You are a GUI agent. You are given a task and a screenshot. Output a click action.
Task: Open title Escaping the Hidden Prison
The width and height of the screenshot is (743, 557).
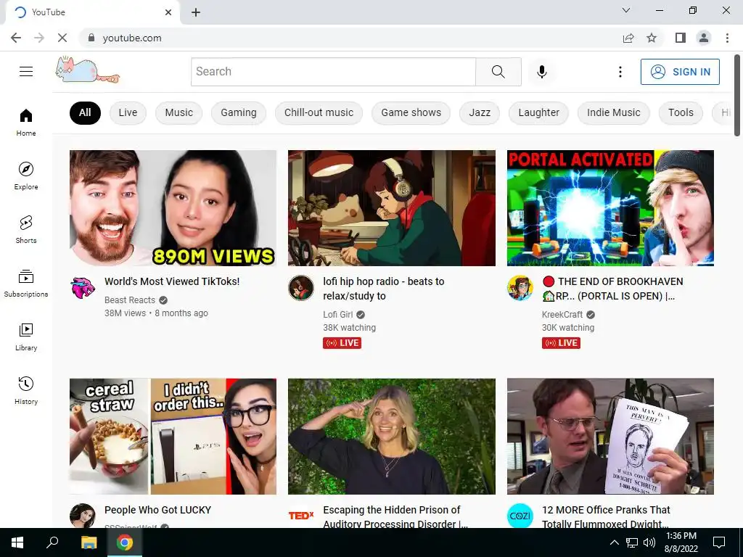click(395, 516)
